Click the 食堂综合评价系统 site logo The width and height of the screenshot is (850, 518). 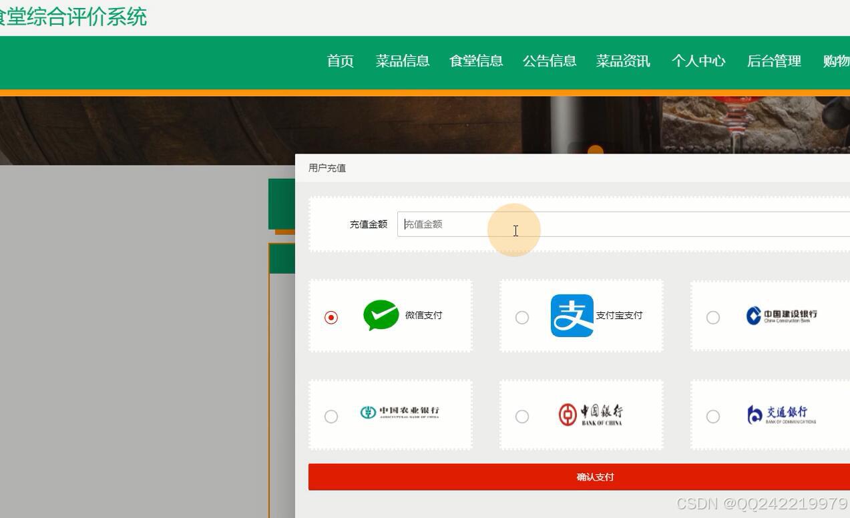pos(73,17)
